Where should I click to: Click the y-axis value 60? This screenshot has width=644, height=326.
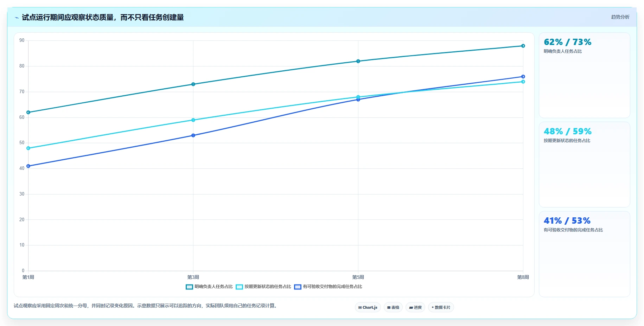[22, 117]
